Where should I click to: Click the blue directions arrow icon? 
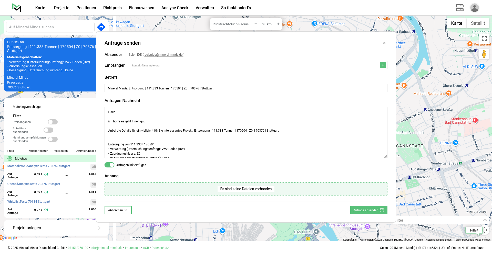click(101, 27)
